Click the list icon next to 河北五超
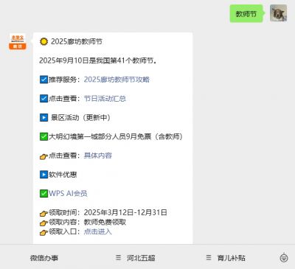 click(x=119, y=257)
